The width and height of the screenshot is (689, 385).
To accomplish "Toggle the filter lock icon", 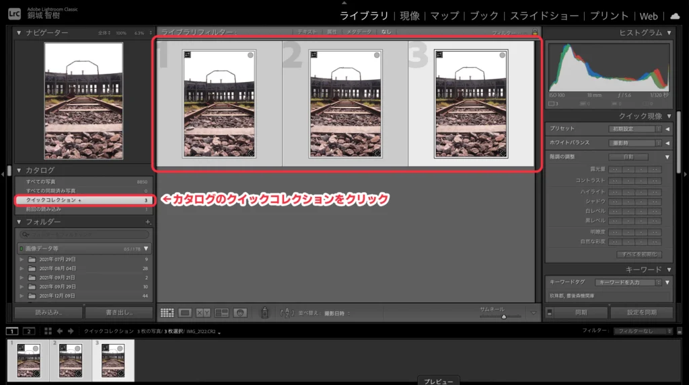I will 535,32.
